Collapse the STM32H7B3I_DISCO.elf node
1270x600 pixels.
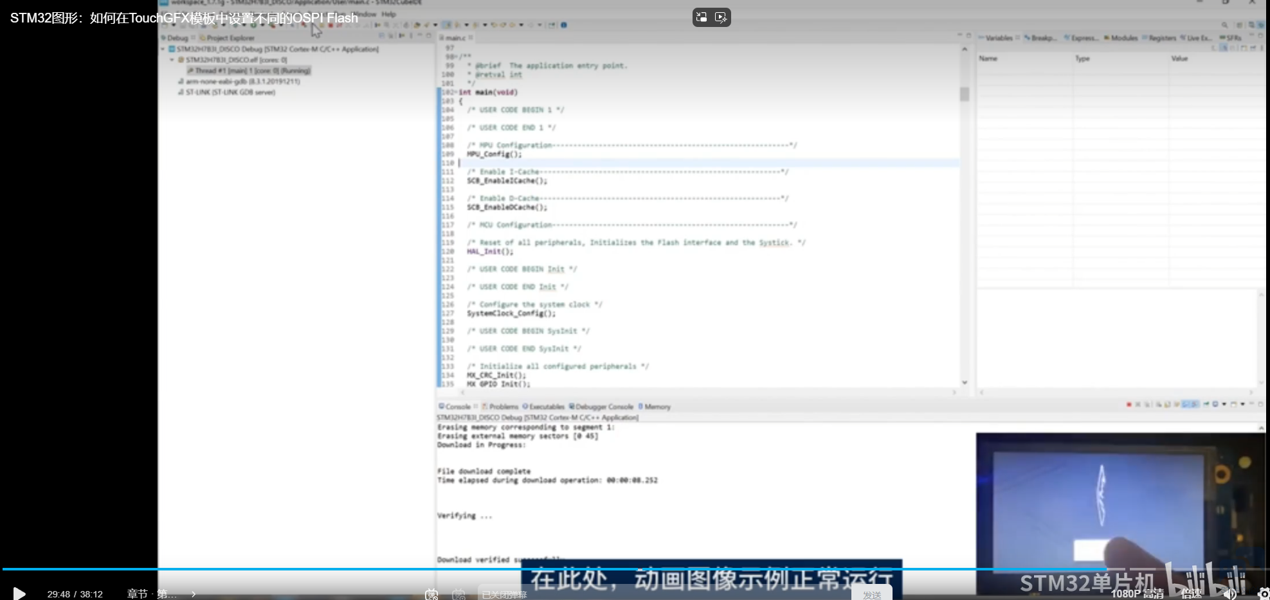tap(172, 60)
